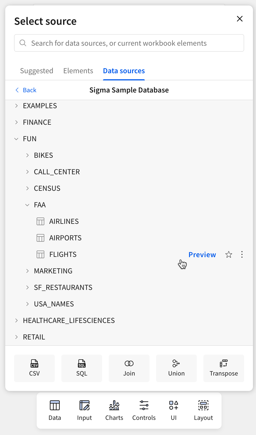Switch to the Suggested tab
The image size is (256, 435).
pyautogui.click(x=37, y=71)
